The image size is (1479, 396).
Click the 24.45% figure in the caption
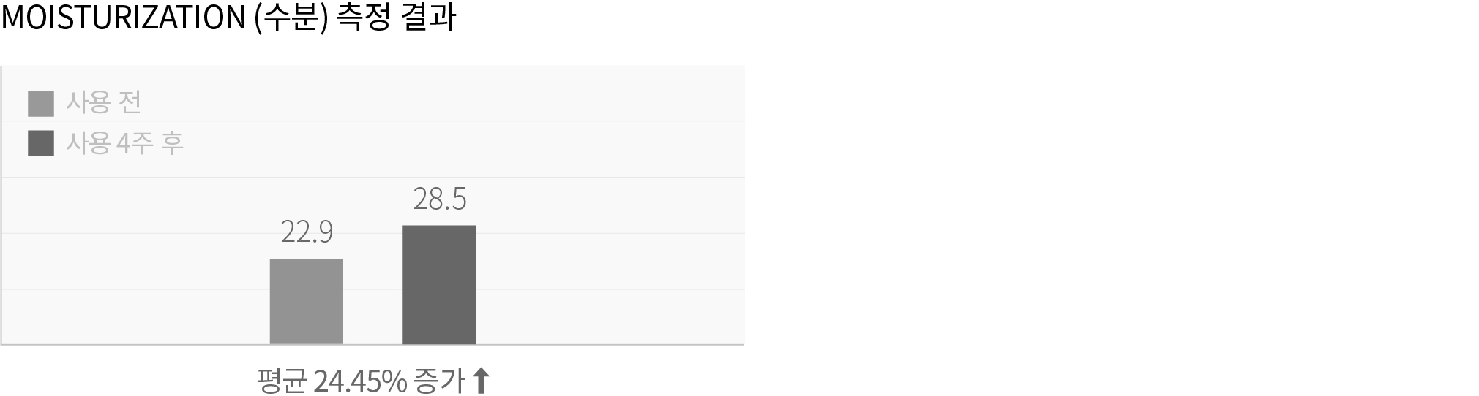coord(359,381)
